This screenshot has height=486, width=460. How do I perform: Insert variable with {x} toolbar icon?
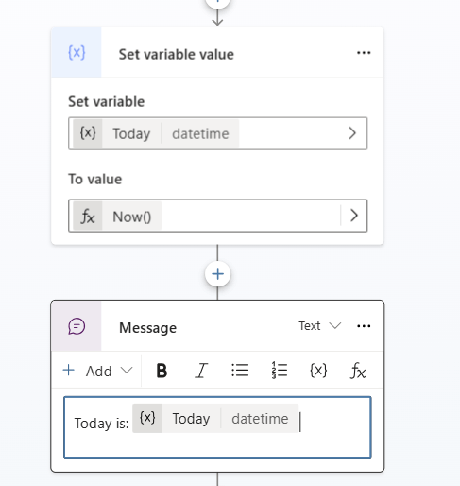[318, 371]
